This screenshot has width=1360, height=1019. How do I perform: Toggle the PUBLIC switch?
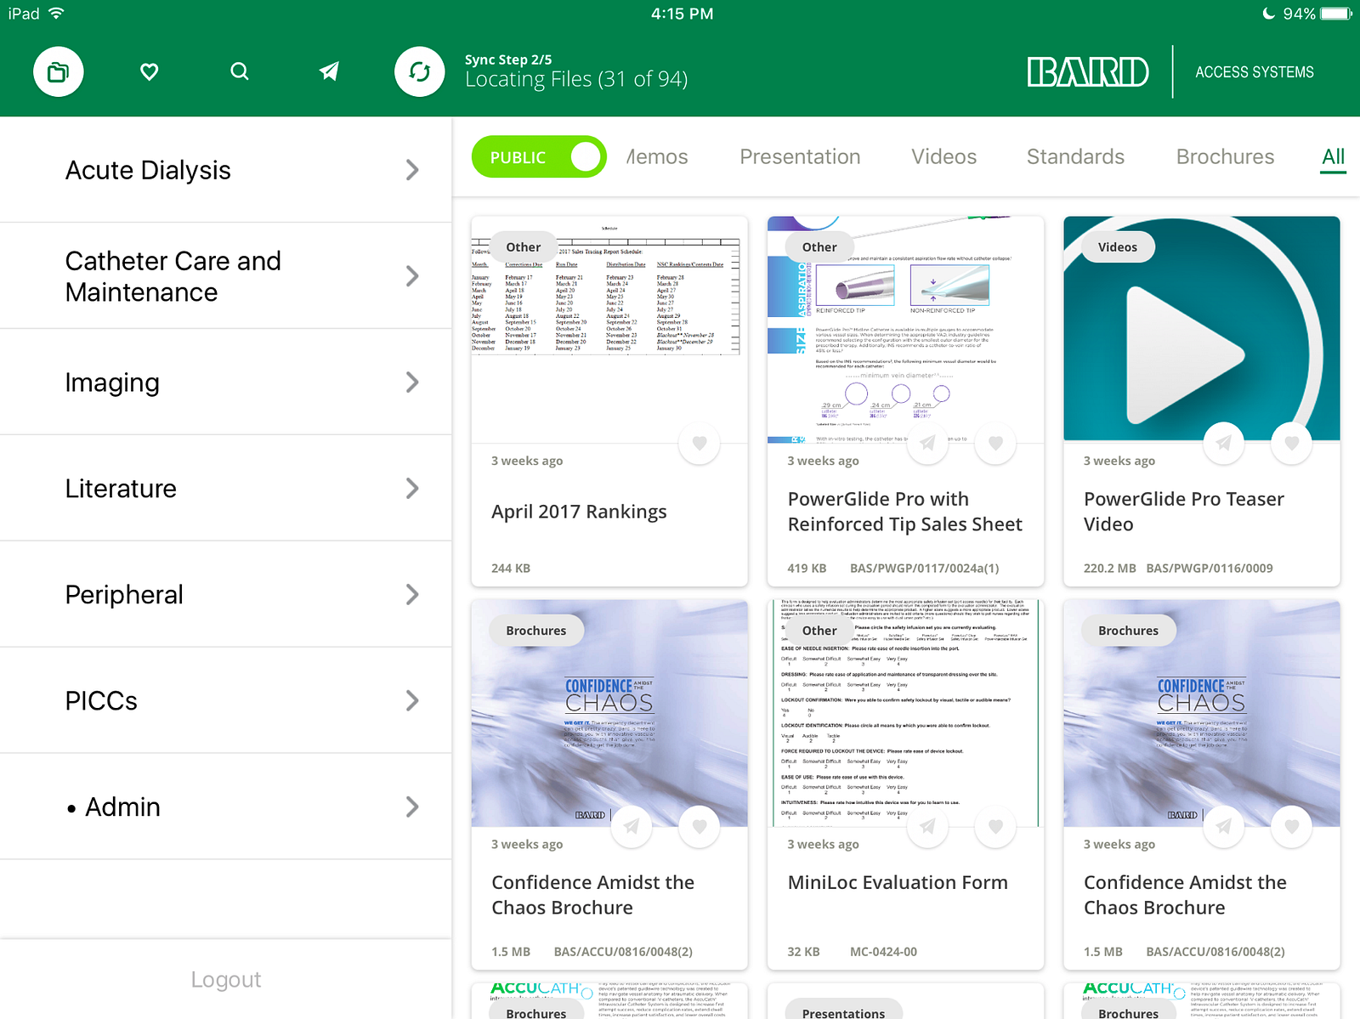pos(539,157)
